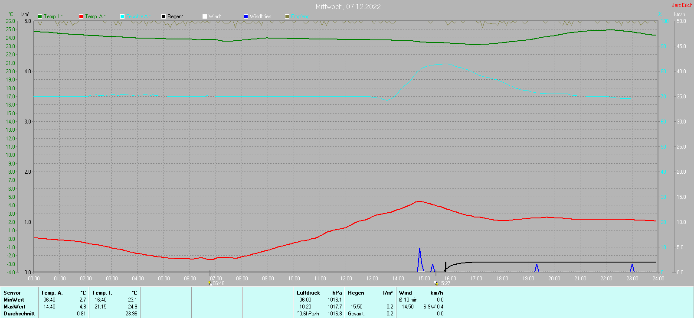Select the 'Empfang' legend label
The height and width of the screenshot is (318, 694).
(301, 16)
